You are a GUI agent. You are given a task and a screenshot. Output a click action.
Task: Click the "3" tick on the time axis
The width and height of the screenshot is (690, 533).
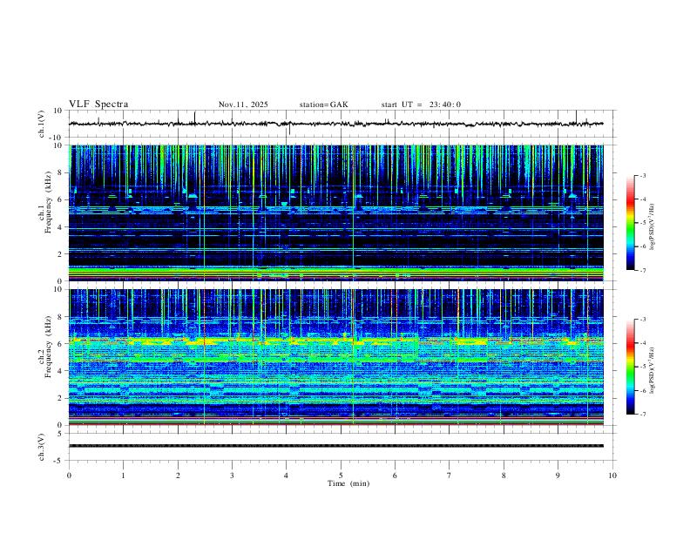232,476
